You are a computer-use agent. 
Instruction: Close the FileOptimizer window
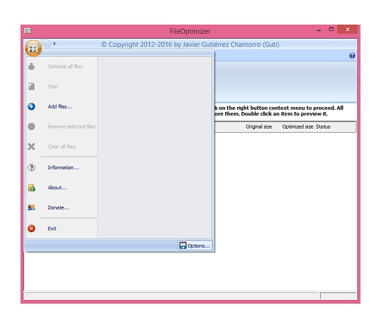pos(348,29)
